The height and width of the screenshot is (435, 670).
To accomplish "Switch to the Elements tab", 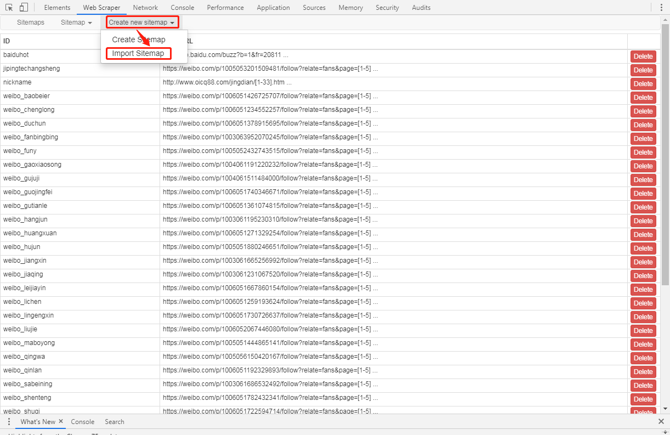I will 57,8.
